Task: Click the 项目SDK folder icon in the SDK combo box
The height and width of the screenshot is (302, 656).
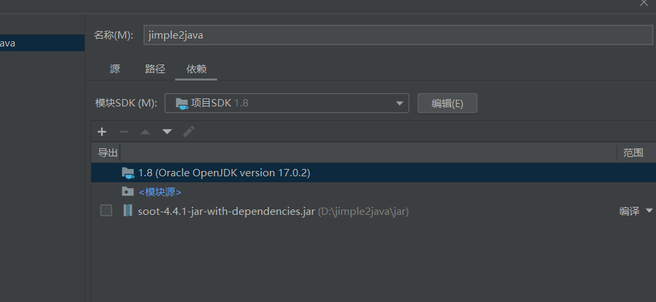Action: tap(181, 103)
